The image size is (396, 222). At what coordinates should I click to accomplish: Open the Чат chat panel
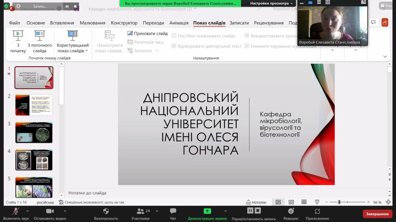[x=173, y=214]
